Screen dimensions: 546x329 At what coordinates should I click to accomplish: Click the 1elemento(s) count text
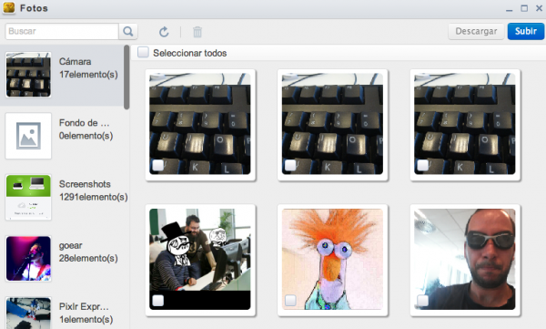click(x=86, y=319)
